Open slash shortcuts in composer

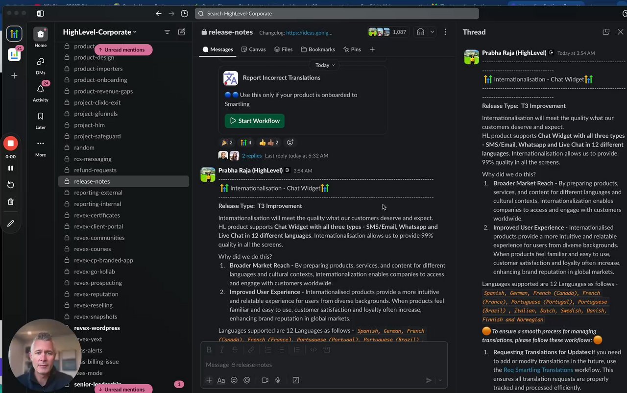click(296, 380)
